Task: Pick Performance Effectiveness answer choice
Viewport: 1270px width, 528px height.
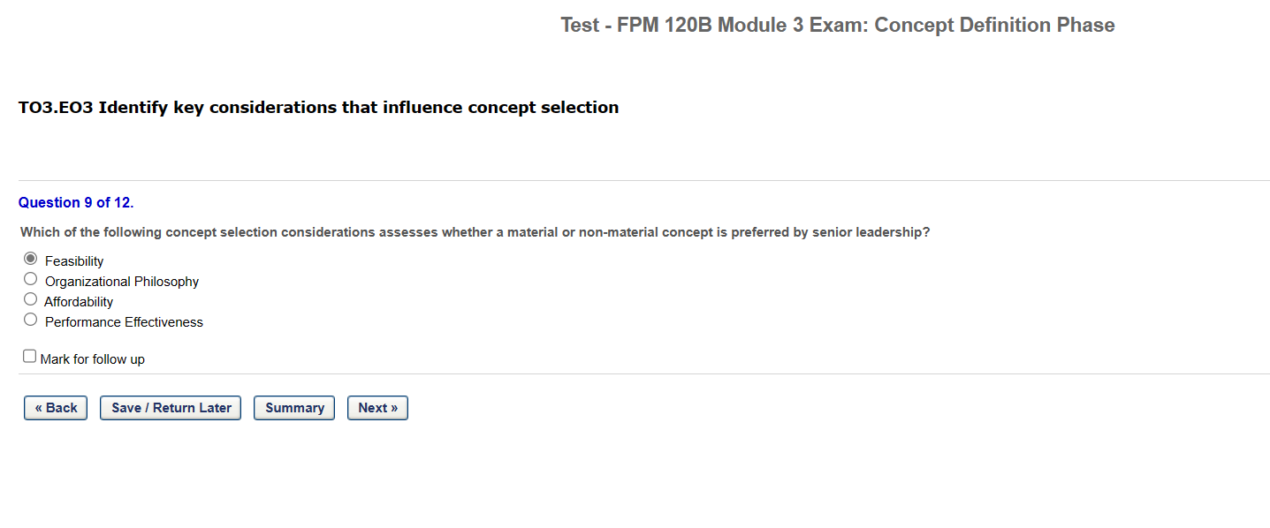Action: (x=30, y=319)
